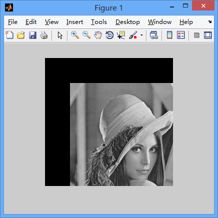The image size is (218, 218).
Task: Open the Help menu
Action: [186, 22]
